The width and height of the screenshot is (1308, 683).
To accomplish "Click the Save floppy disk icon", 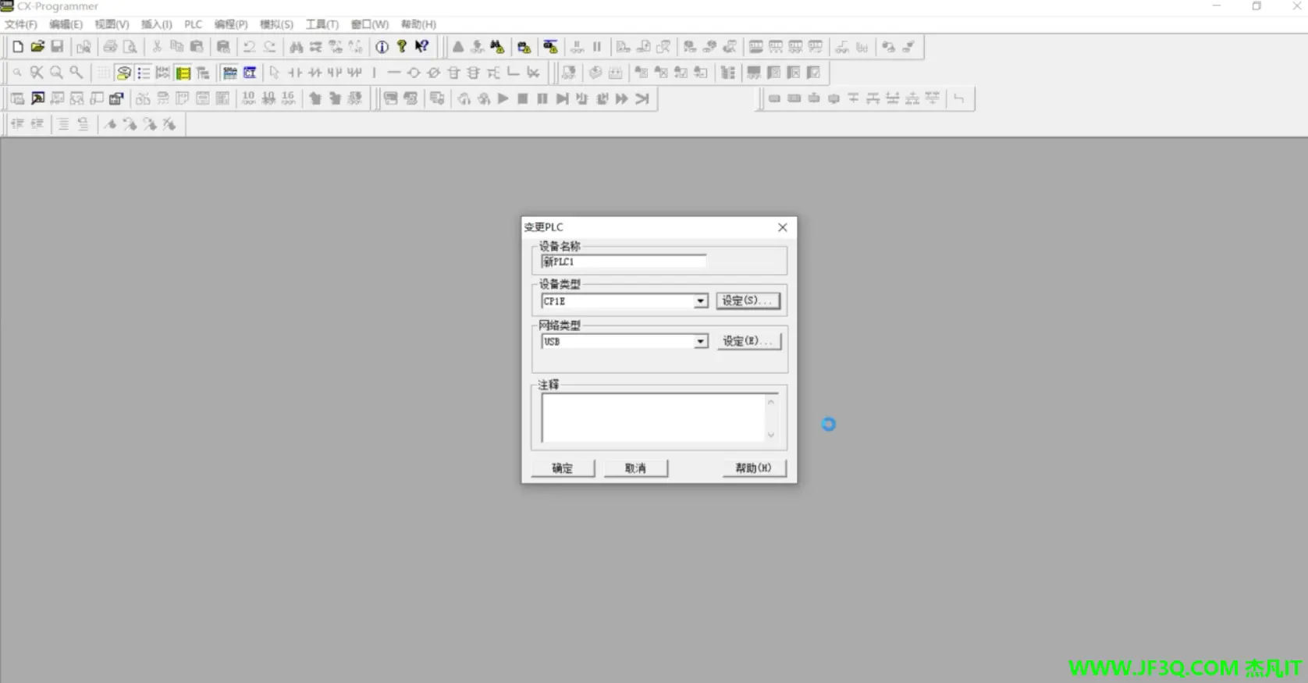I will coord(57,47).
